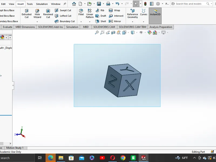Switch to the Analysis Preparation tab

coord(161,27)
